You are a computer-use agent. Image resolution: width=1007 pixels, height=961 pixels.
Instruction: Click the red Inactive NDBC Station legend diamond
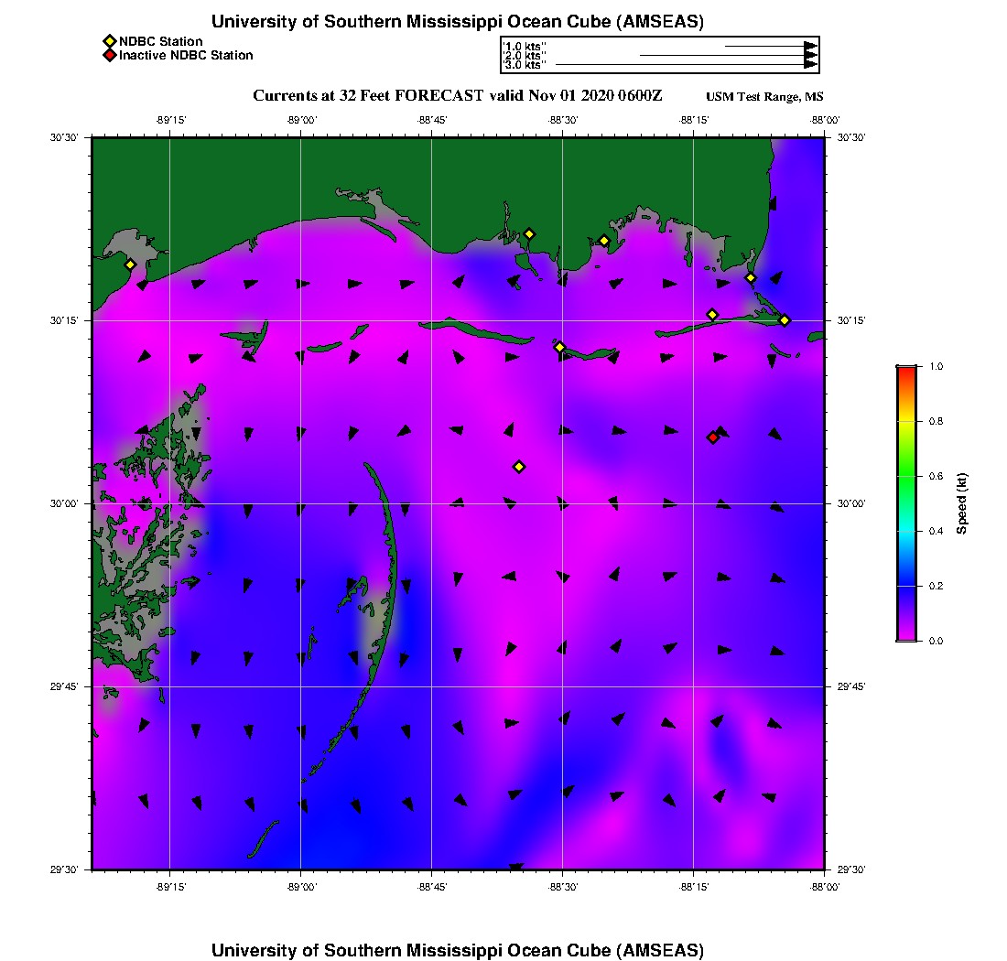[109, 55]
